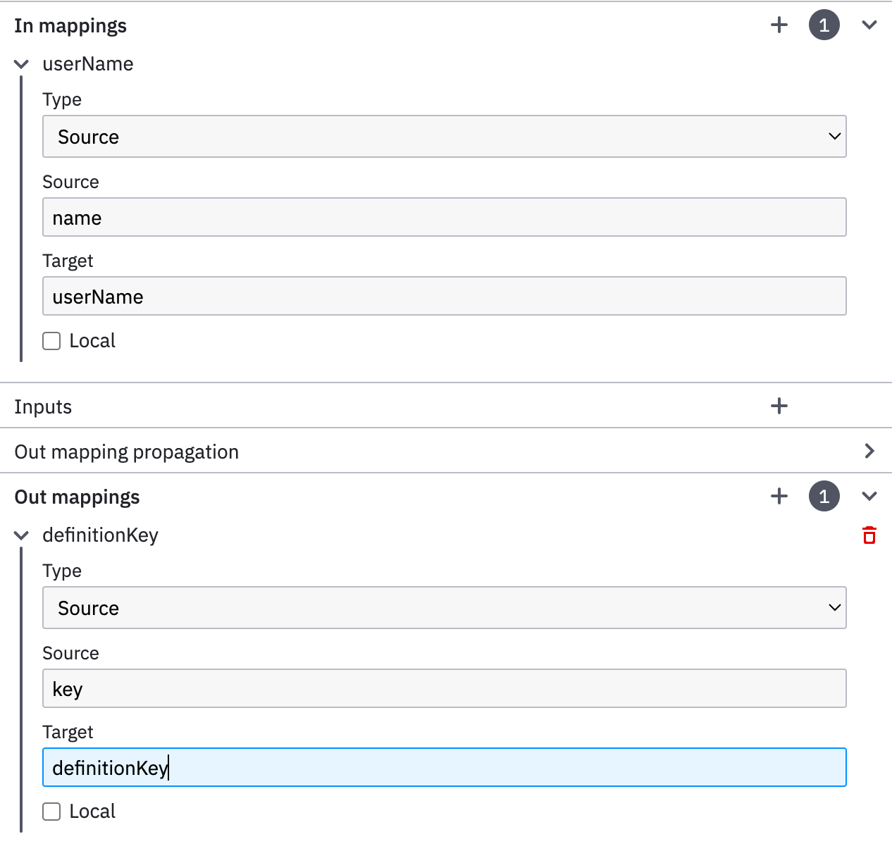The height and width of the screenshot is (851, 892).
Task: Add a new Out mapping entry
Action: coord(779,497)
